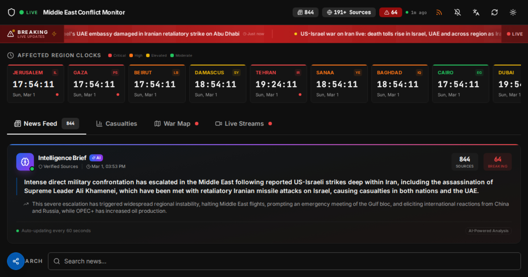Switch to the Casualties tab
Screen dimensions: 528x277
(x=117, y=123)
